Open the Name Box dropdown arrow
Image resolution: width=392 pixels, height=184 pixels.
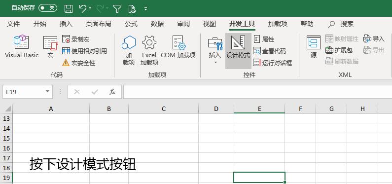[47, 91]
